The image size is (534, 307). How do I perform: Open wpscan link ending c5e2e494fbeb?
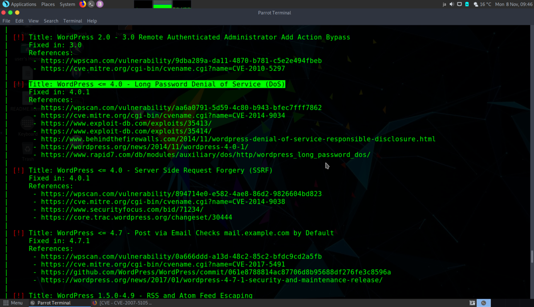(x=181, y=61)
